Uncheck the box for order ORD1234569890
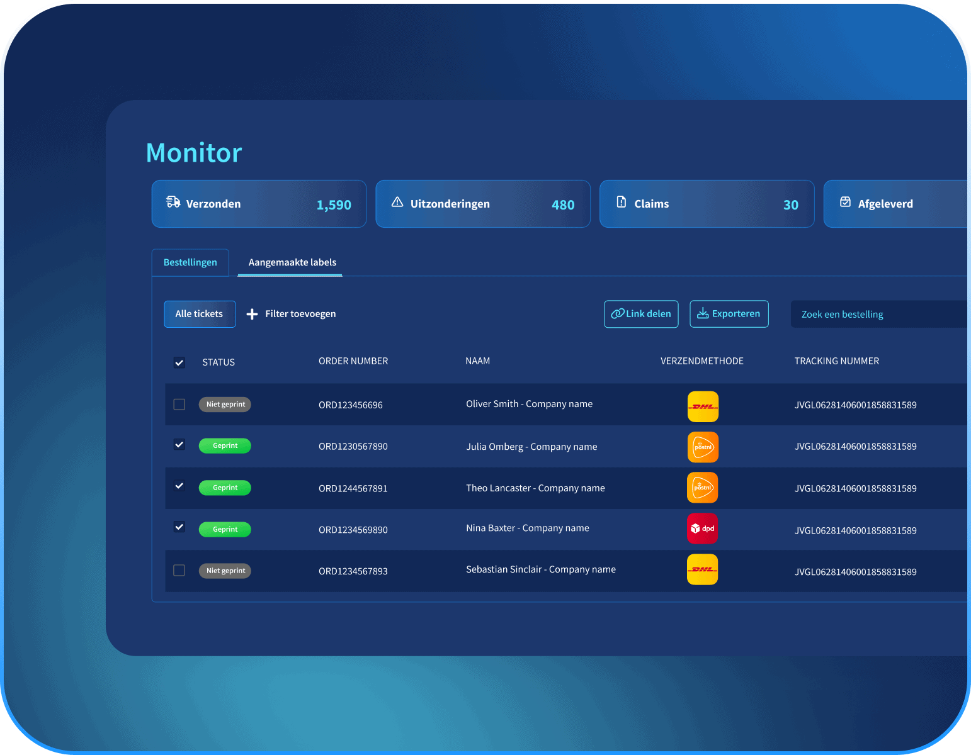Image resolution: width=971 pixels, height=755 pixels. click(179, 527)
